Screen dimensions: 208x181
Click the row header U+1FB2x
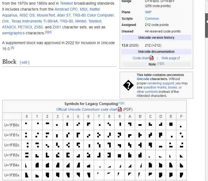12,145
